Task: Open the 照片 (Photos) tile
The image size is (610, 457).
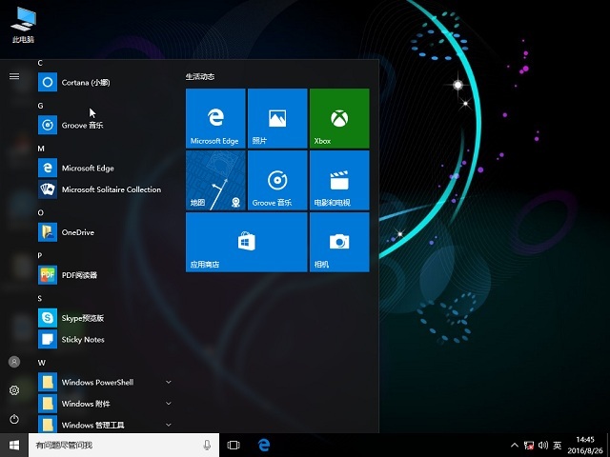Action: pyautogui.click(x=276, y=118)
